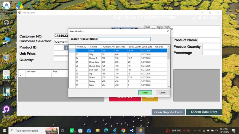Open the Antigravity desktop shortcut
239x134 pixels.
7,7
